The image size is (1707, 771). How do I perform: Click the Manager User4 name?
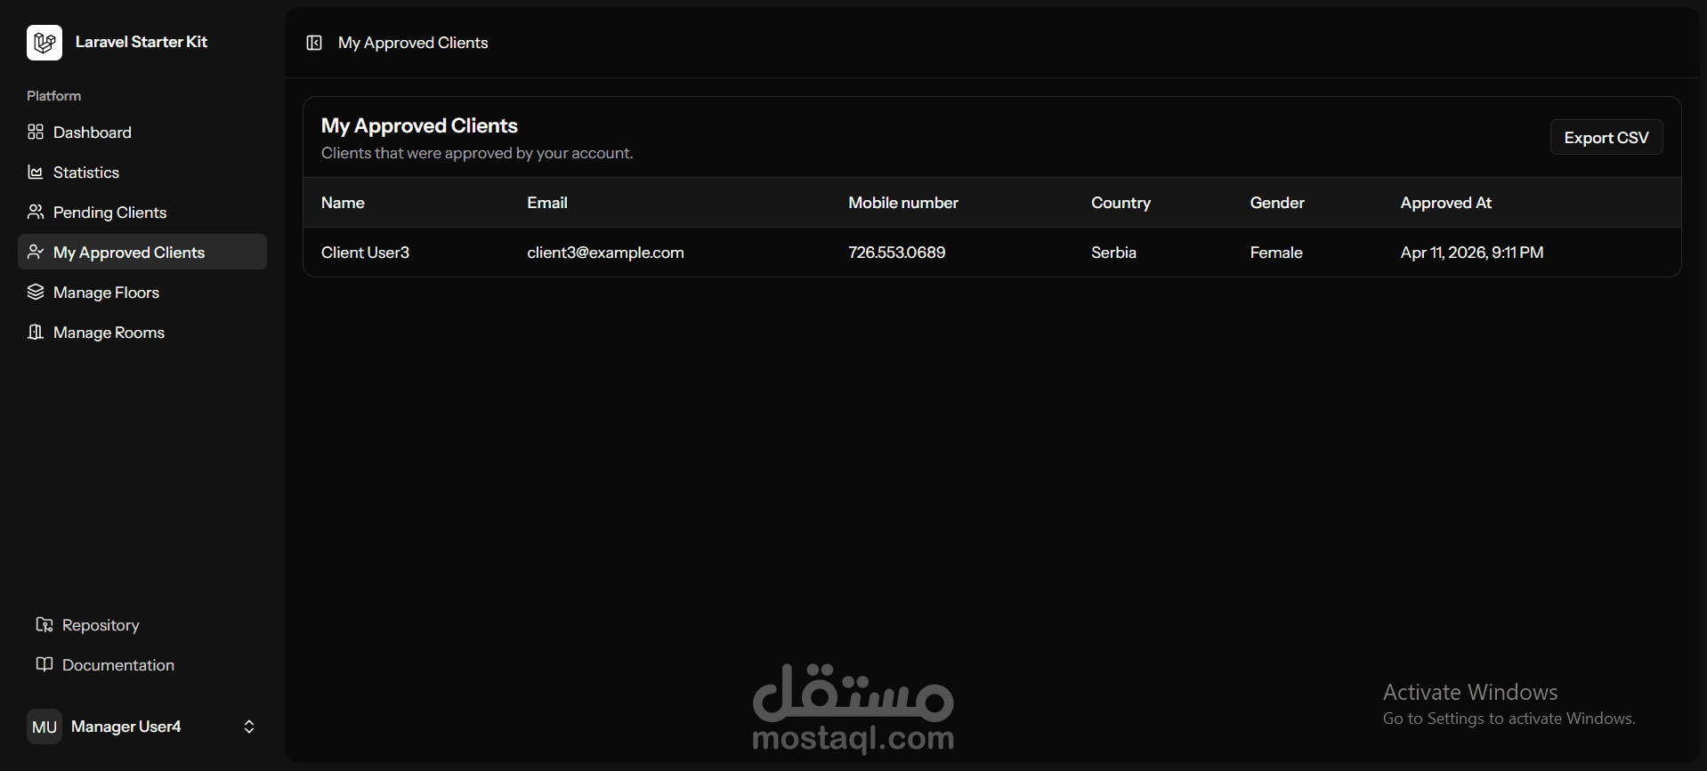click(126, 727)
